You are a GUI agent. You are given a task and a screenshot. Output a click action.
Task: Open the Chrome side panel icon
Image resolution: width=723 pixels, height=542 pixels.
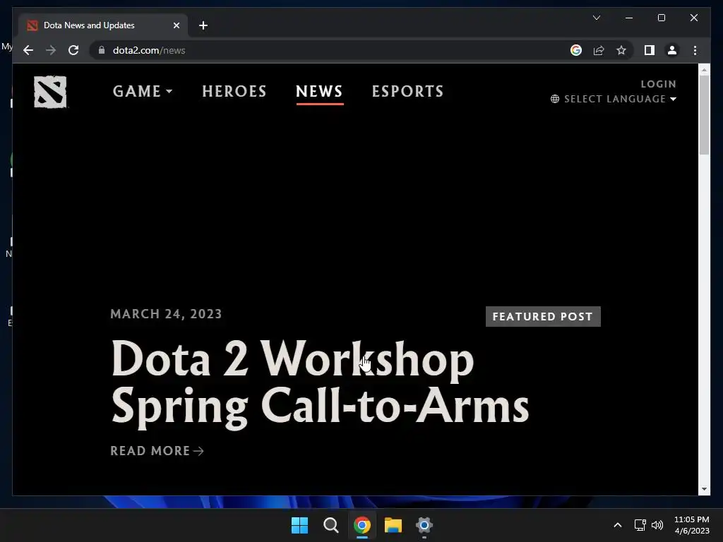click(650, 50)
